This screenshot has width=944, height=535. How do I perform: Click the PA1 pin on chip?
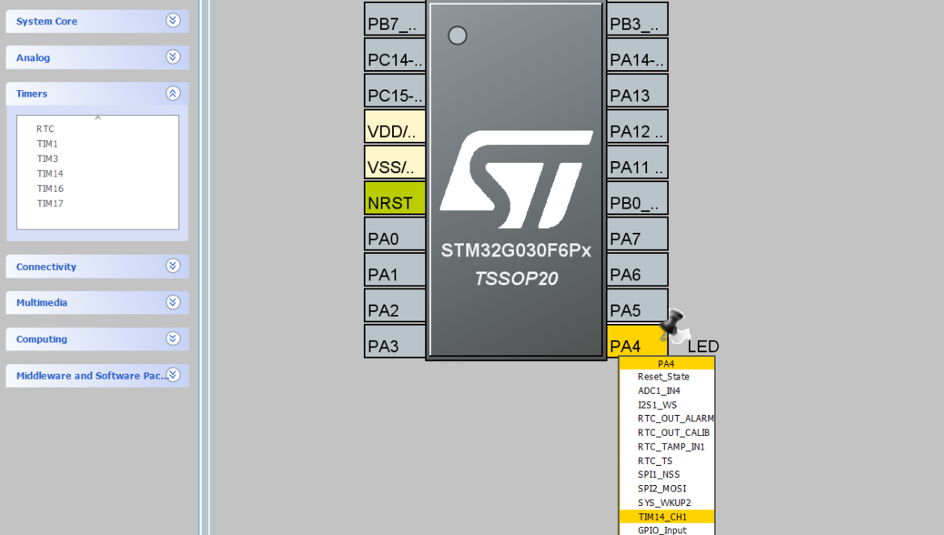(x=395, y=270)
